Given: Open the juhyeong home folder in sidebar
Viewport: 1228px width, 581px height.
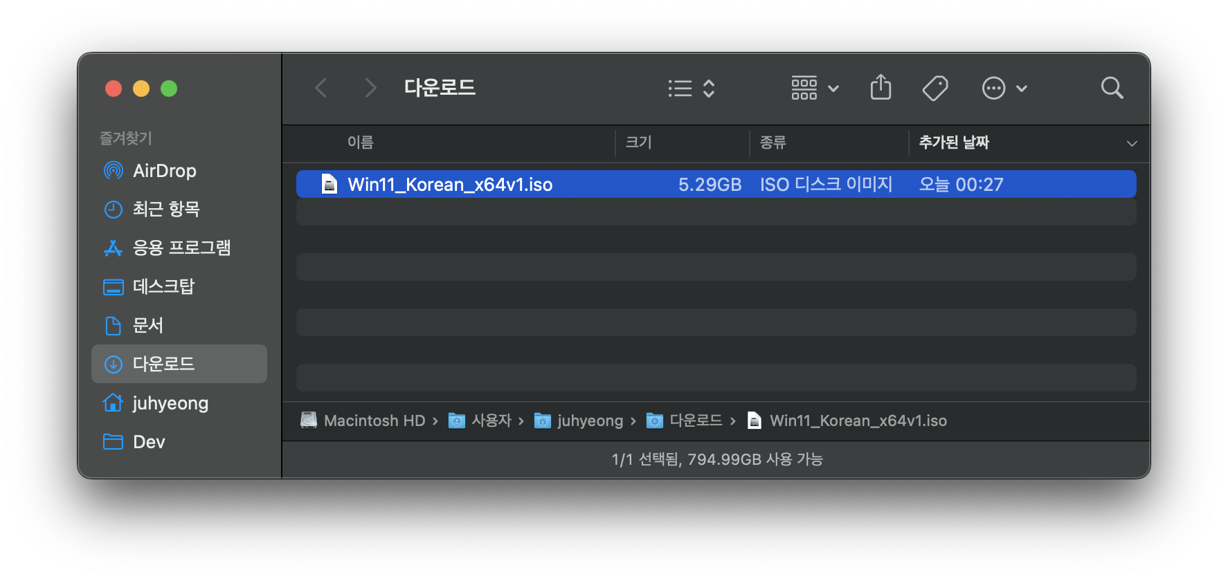Looking at the screenshot, I should pos(179,403).
